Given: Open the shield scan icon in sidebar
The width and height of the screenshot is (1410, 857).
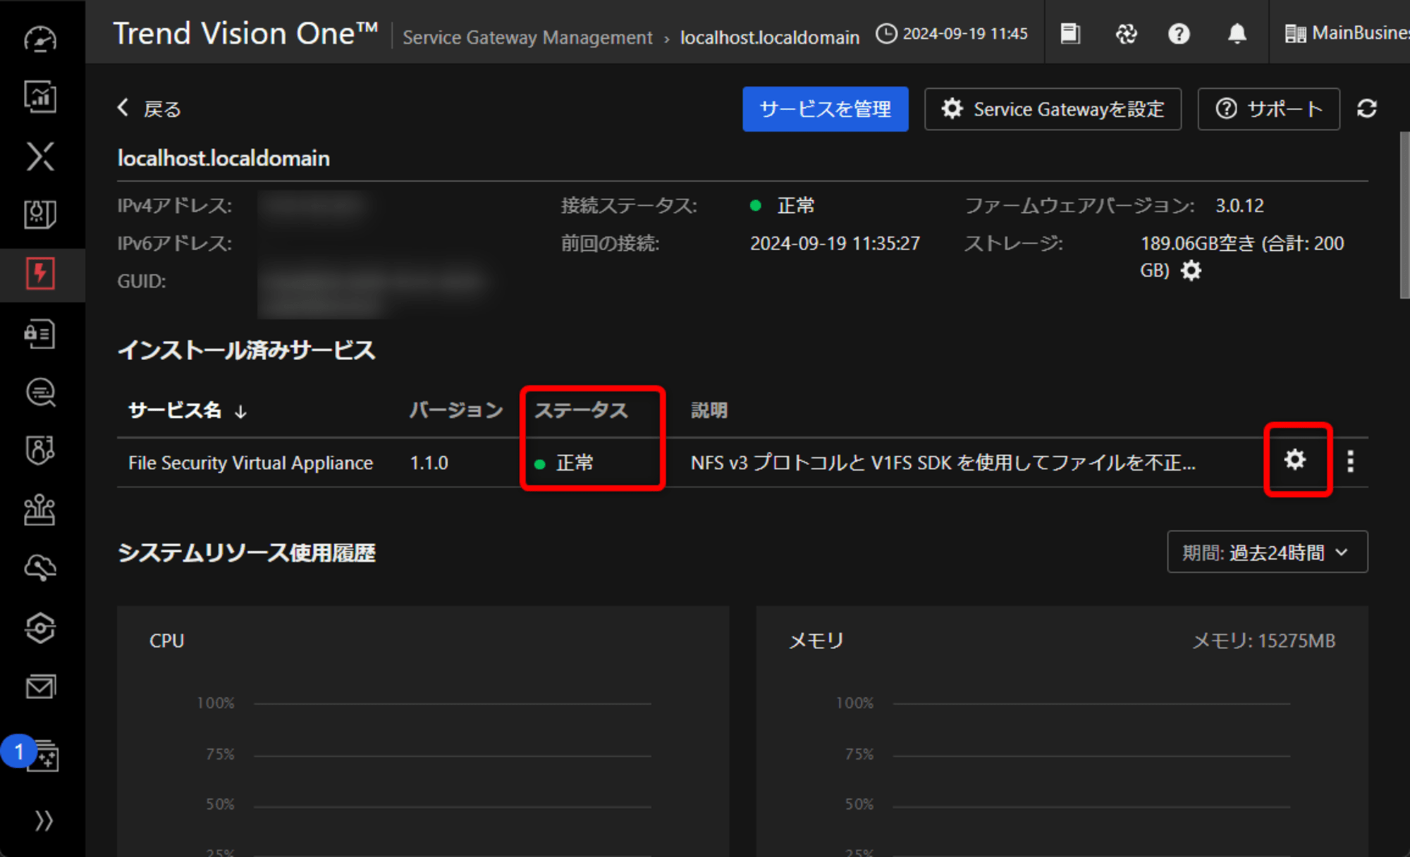Looking at the screenshot, I should click(x=40, y=214).
